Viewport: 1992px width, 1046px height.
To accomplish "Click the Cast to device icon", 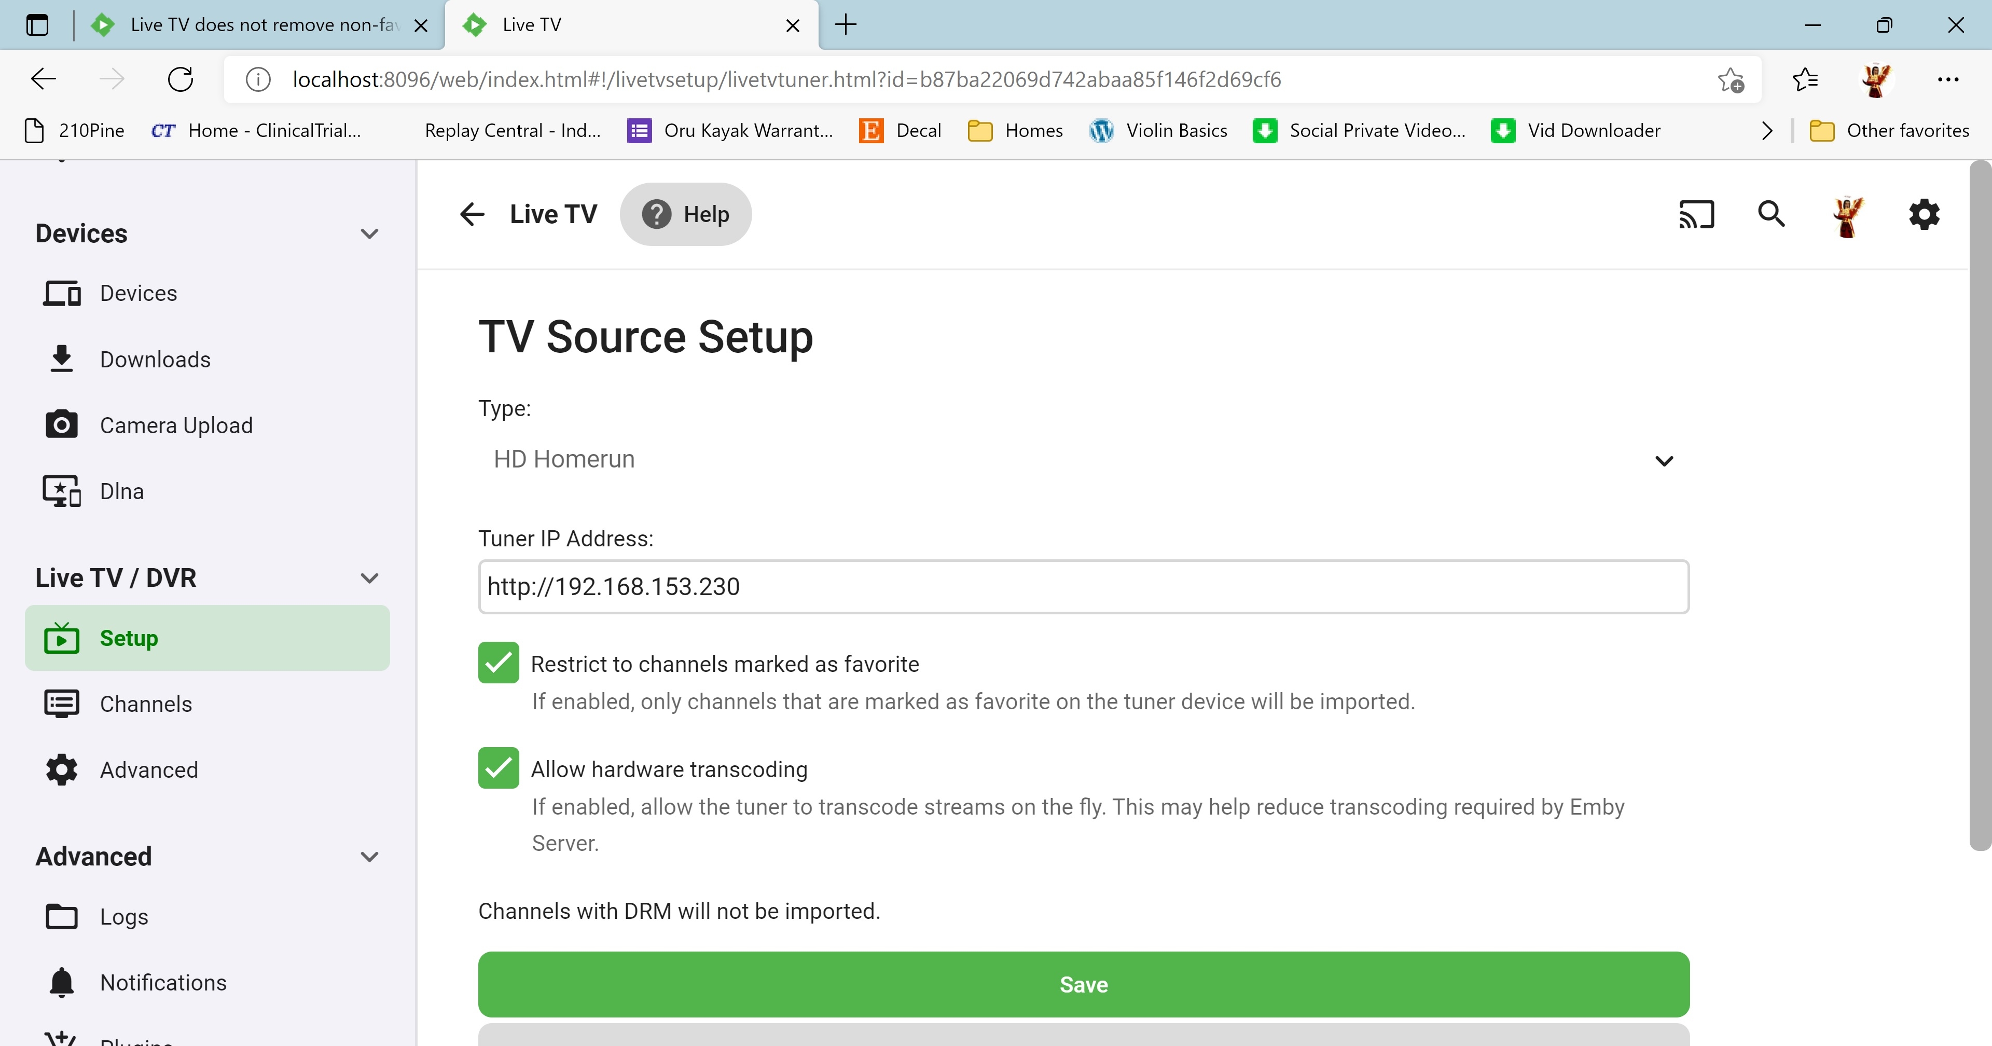I will tap(1697, 214).
